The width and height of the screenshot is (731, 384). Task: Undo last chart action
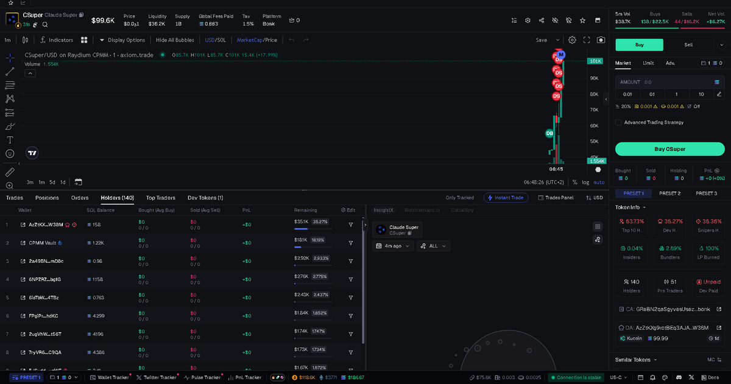click(291, 40)
